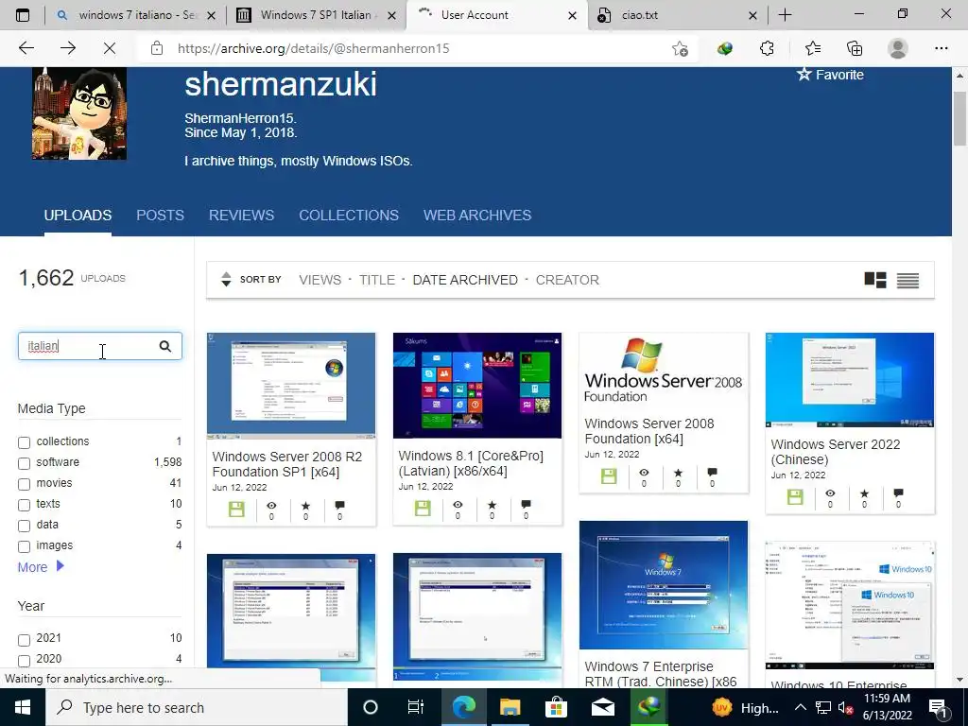Check the 2021 year checkbox

coord(24,640)
